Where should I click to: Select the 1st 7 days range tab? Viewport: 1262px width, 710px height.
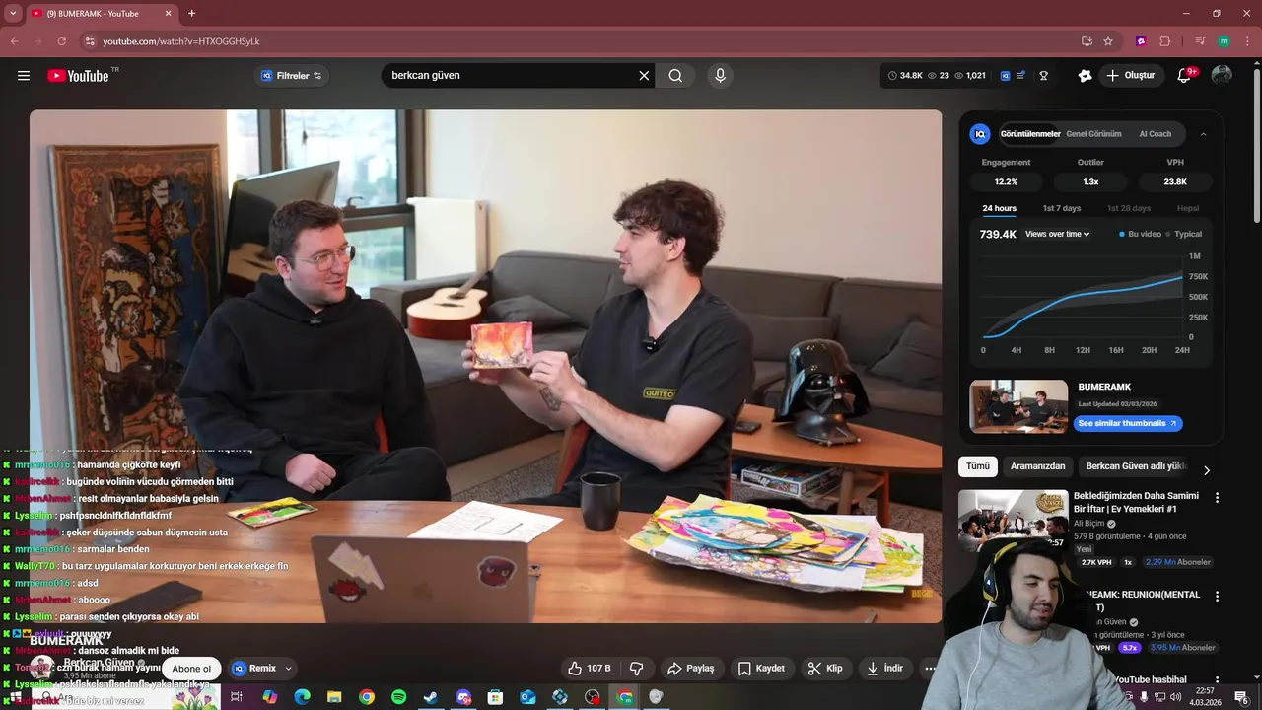pyautogui.click(x=1062, y=209)
